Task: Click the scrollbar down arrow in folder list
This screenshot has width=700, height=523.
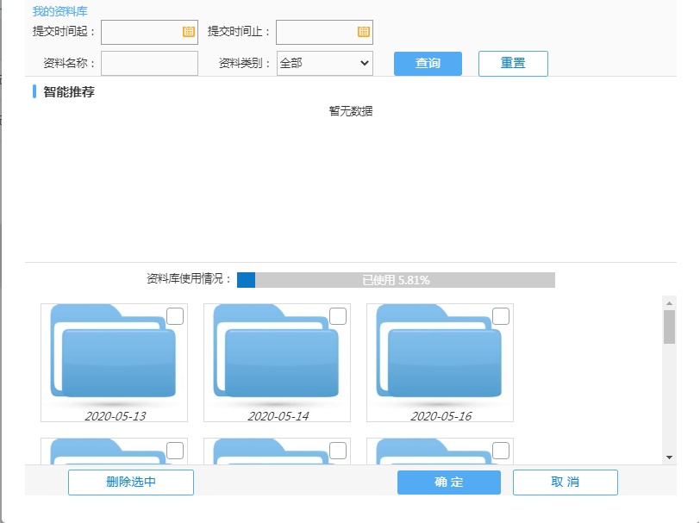Action: point(669,457)
